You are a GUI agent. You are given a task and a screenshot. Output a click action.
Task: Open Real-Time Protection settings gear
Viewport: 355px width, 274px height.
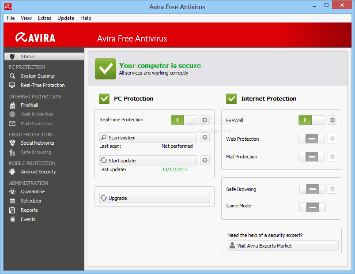tap(205, 120)
